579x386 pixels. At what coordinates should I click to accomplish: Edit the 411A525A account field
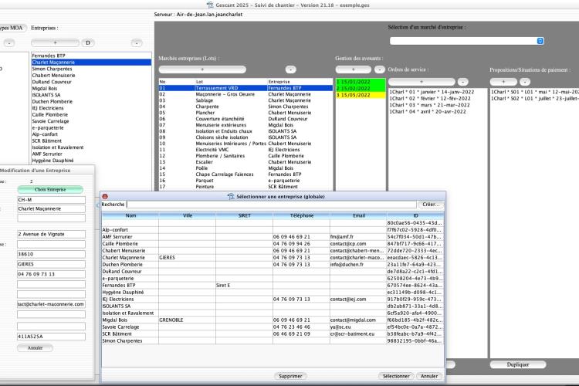(x=51, y=337)
